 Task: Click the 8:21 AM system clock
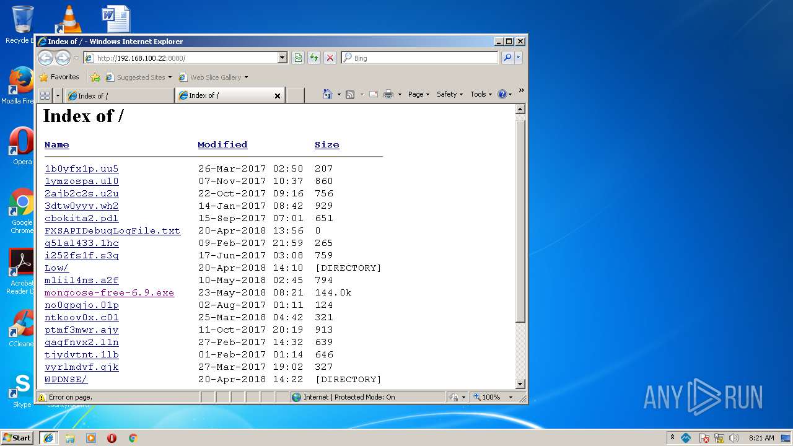click(x=761, y=438)
